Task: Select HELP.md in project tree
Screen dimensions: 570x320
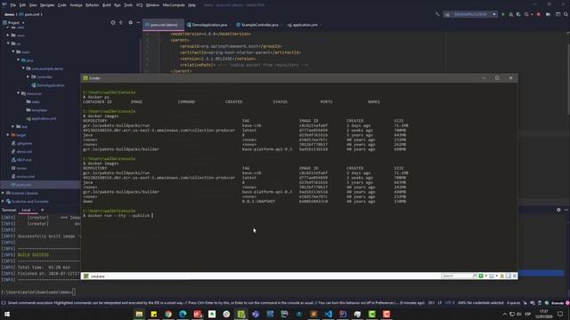Action: (x=21, y=160)
